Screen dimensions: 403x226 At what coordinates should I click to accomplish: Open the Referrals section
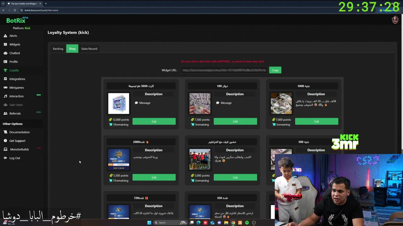pyautogui.click(x=15, y=113)
